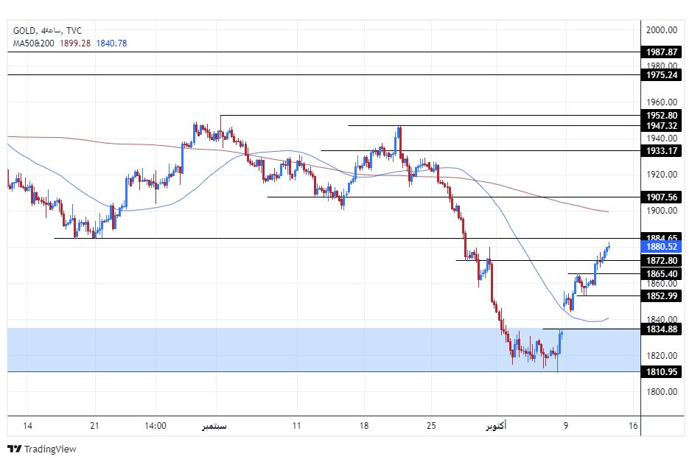Select the 1834.88 price level label
Image resolution: width=692 pixels, height=462 pixels.
coord(661,329)
